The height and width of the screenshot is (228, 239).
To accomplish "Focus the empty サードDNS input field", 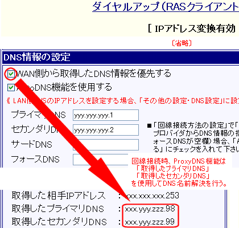I will click(106, 145).
